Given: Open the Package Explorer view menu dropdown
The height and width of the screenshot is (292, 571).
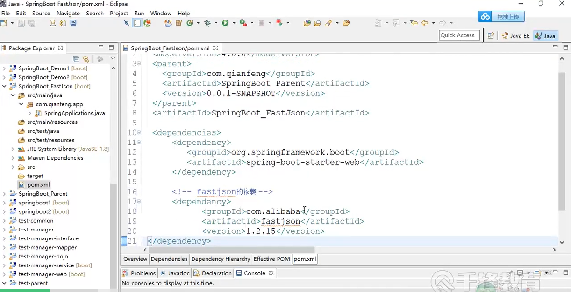Looking at the screenshot, I should coord(113,59).
